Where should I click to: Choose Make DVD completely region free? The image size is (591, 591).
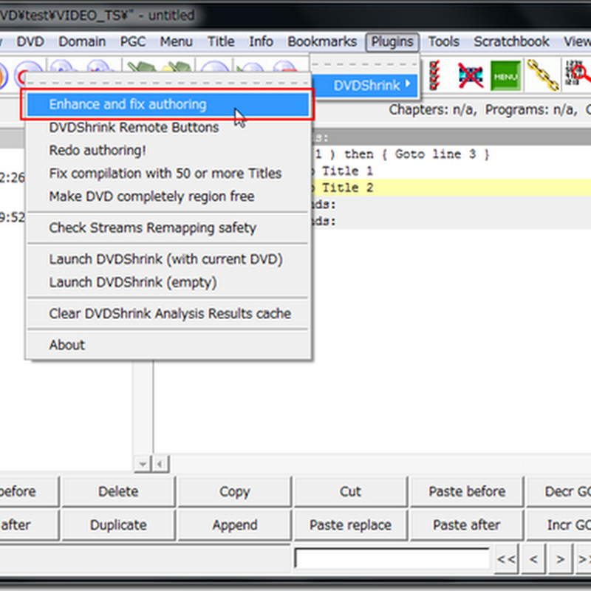point(168,197)
